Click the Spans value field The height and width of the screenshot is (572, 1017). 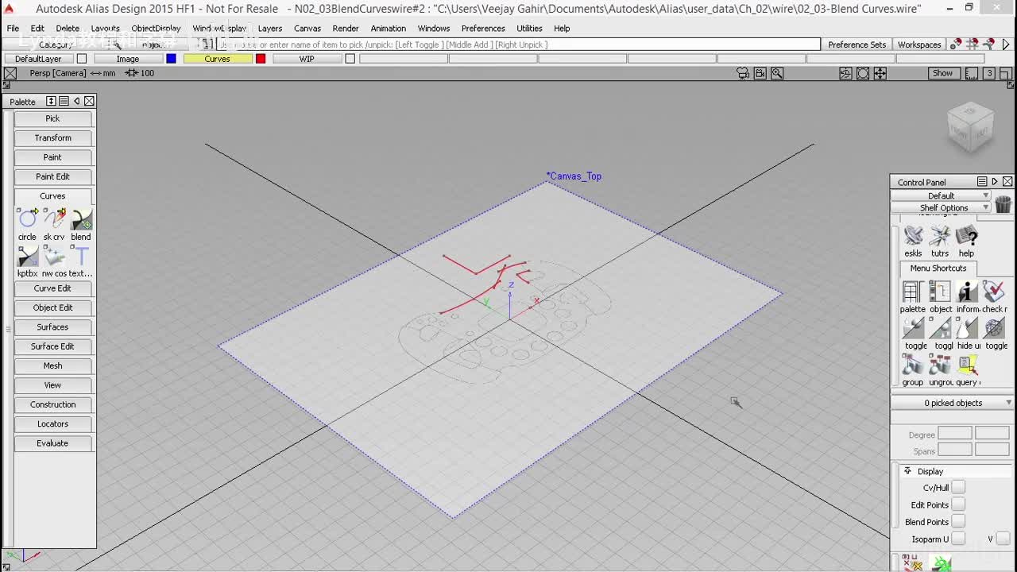955,450
